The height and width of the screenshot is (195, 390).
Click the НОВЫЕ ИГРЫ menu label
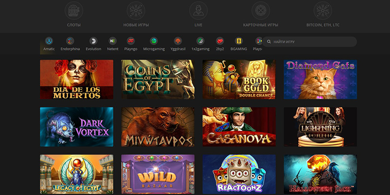[x=136, y=25]
